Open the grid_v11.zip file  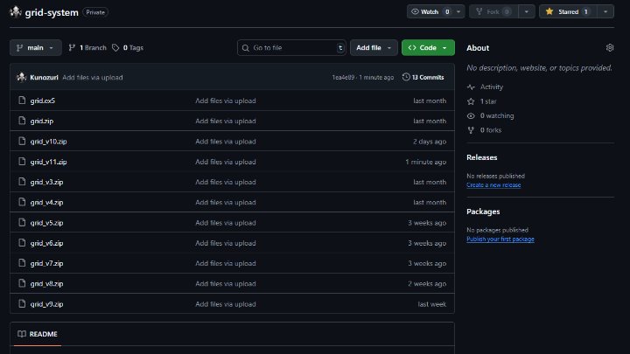49,162
